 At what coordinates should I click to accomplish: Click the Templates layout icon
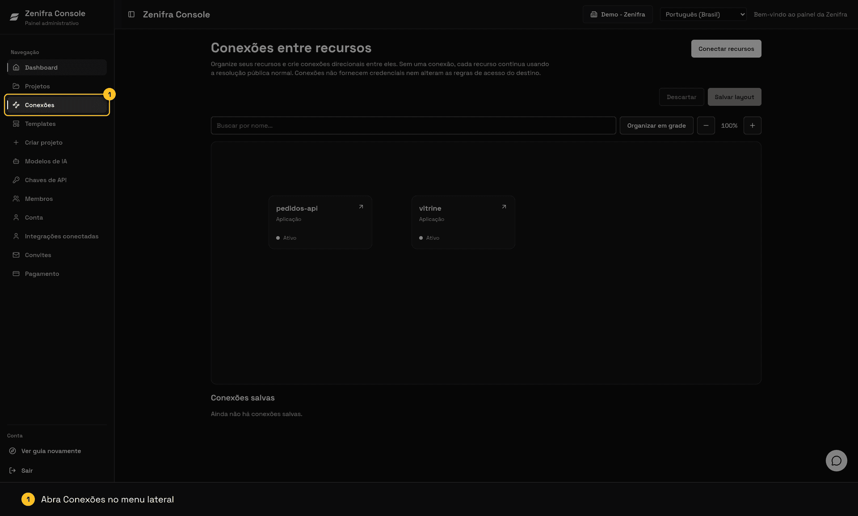pyautogui.click(x=16, y=124)
